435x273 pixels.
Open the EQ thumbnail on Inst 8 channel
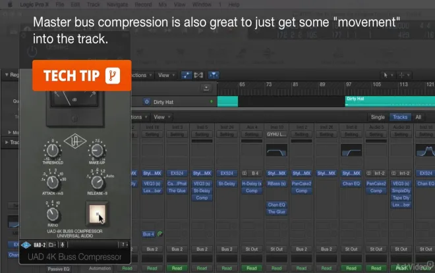351,150
